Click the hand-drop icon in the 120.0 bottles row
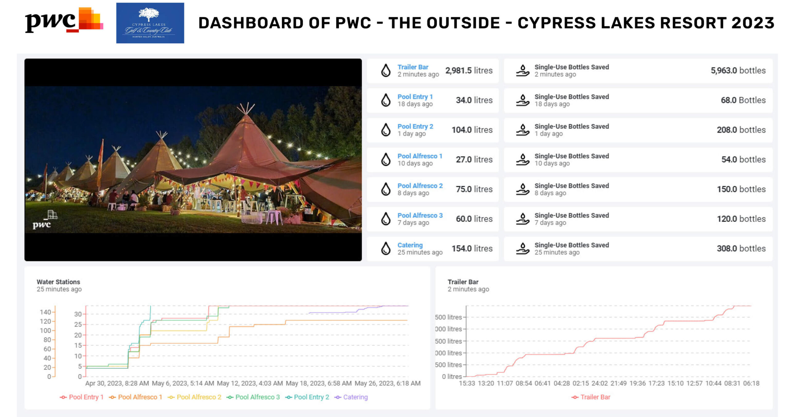The image size is (790, 417). [522, 219]
